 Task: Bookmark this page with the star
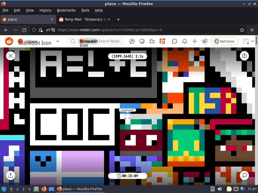pyautogui.click(x=242, y=30)
